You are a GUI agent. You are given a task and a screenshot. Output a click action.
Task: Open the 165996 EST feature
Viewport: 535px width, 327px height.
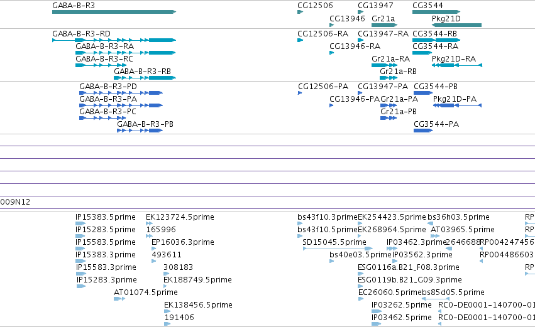pos(149,236)
